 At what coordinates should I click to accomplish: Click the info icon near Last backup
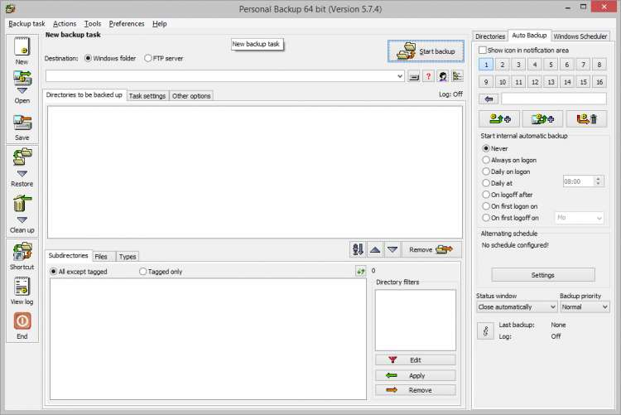coord(485,331)
